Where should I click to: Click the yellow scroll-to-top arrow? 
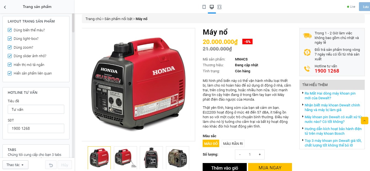(364, 120)
